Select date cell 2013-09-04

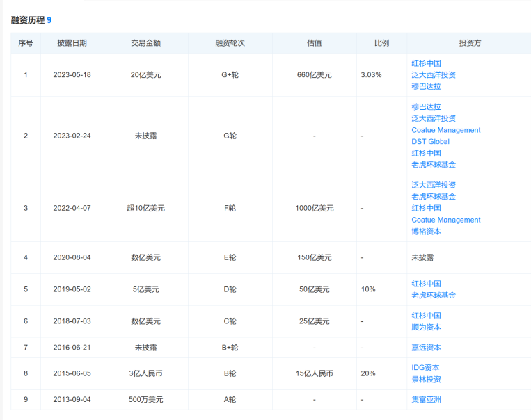[72, 400]
